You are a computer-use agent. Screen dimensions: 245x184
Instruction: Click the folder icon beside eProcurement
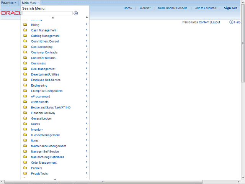click(x=25, y=96)
